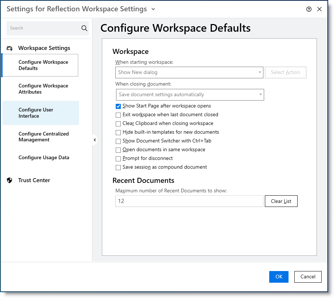This screenshot has height=298, width=334.
Task: Tick Prompt for disconnect checkbox
Action: [x=118, y=159]
